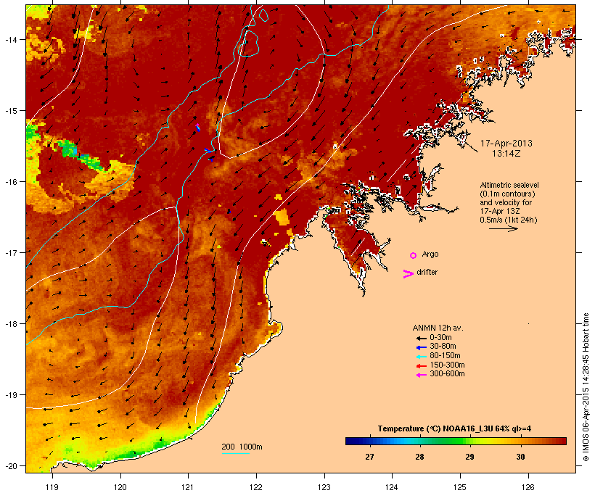The width and height of the screenshot is (595, 493).
Task: Click the longitude label 120
Action: 120,487
